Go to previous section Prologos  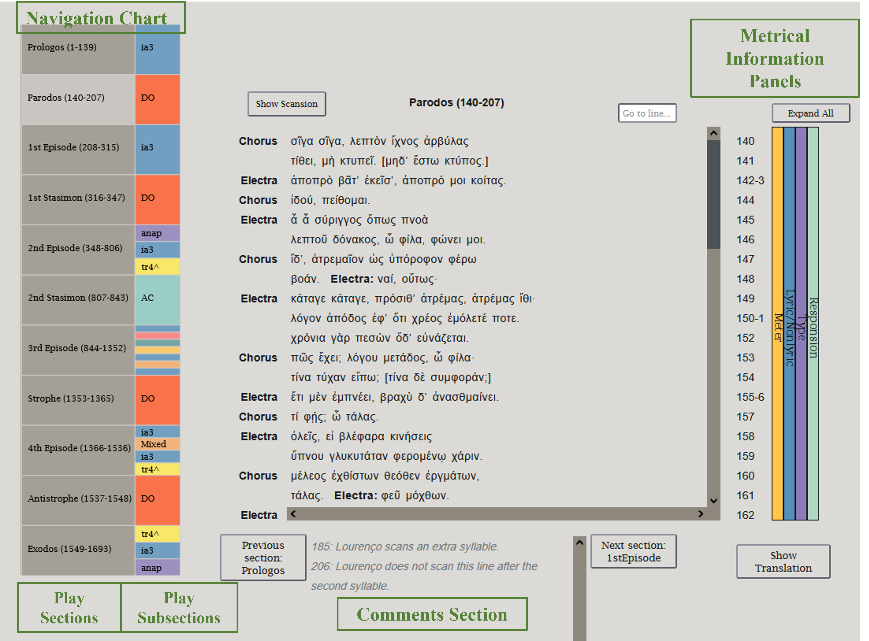pos(263,558)
